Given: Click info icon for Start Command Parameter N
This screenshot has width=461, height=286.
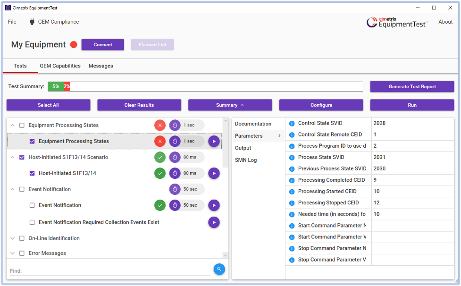Looking at the screenshot, I should [292, 226].
